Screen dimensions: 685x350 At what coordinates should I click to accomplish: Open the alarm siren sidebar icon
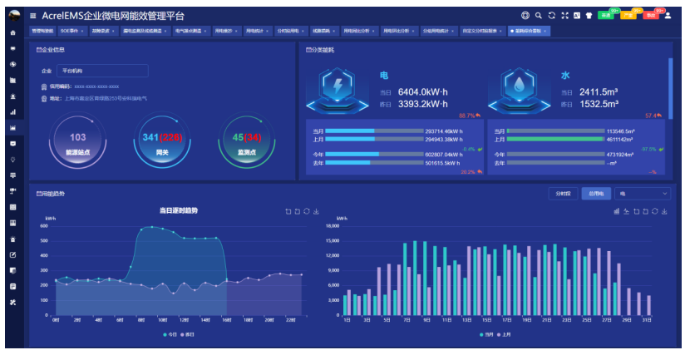[12, 96]
